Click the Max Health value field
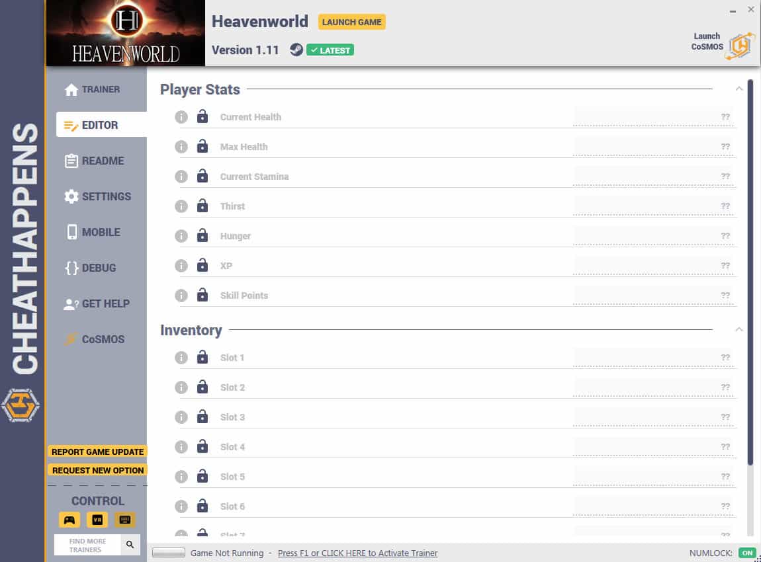This screenshot has height=562, width=761. pyautogui.click(x=653, y=146)
